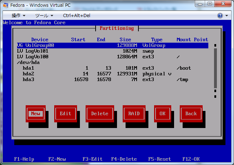234x165 pixels.
Task: Click the Back button
Action: [191, 114]
